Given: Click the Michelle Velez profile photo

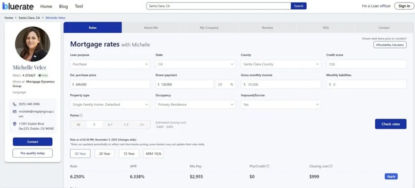Looking at the screenshot, I should [x=32, y=44].
